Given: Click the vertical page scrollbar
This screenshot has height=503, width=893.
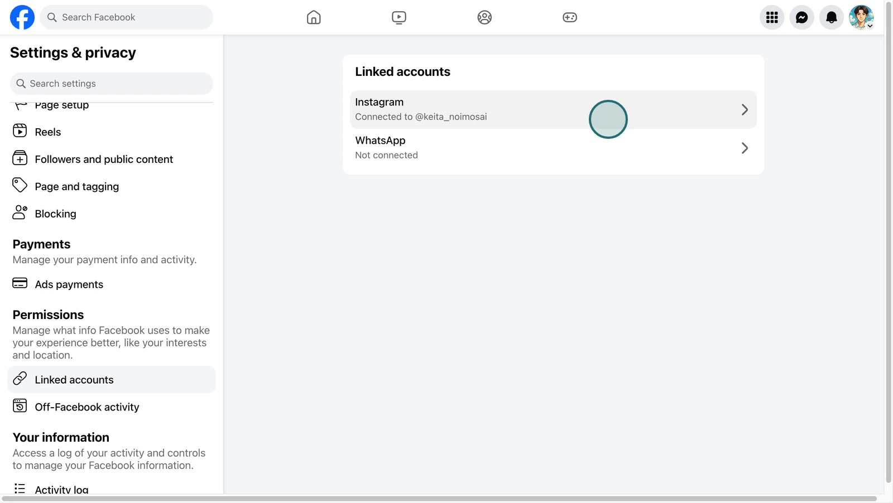Looking at the screenshot, I should point(889,243).
